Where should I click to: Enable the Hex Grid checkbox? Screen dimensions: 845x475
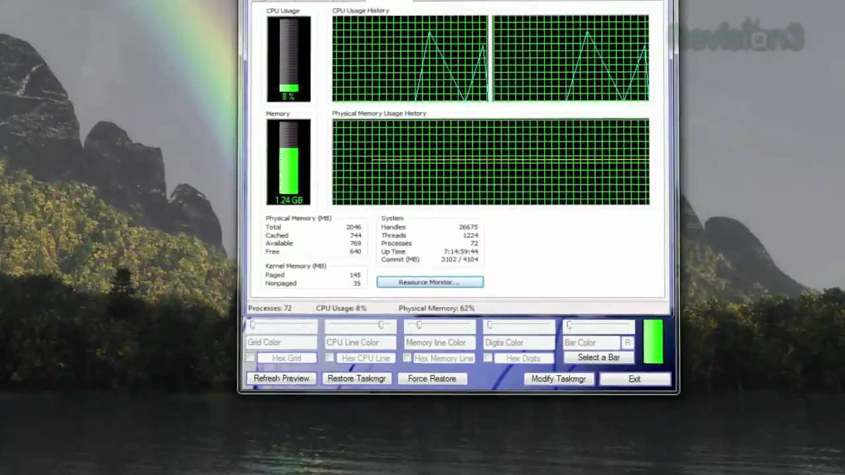[250, 358]
